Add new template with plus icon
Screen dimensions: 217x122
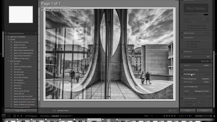[x=36, y=33]
